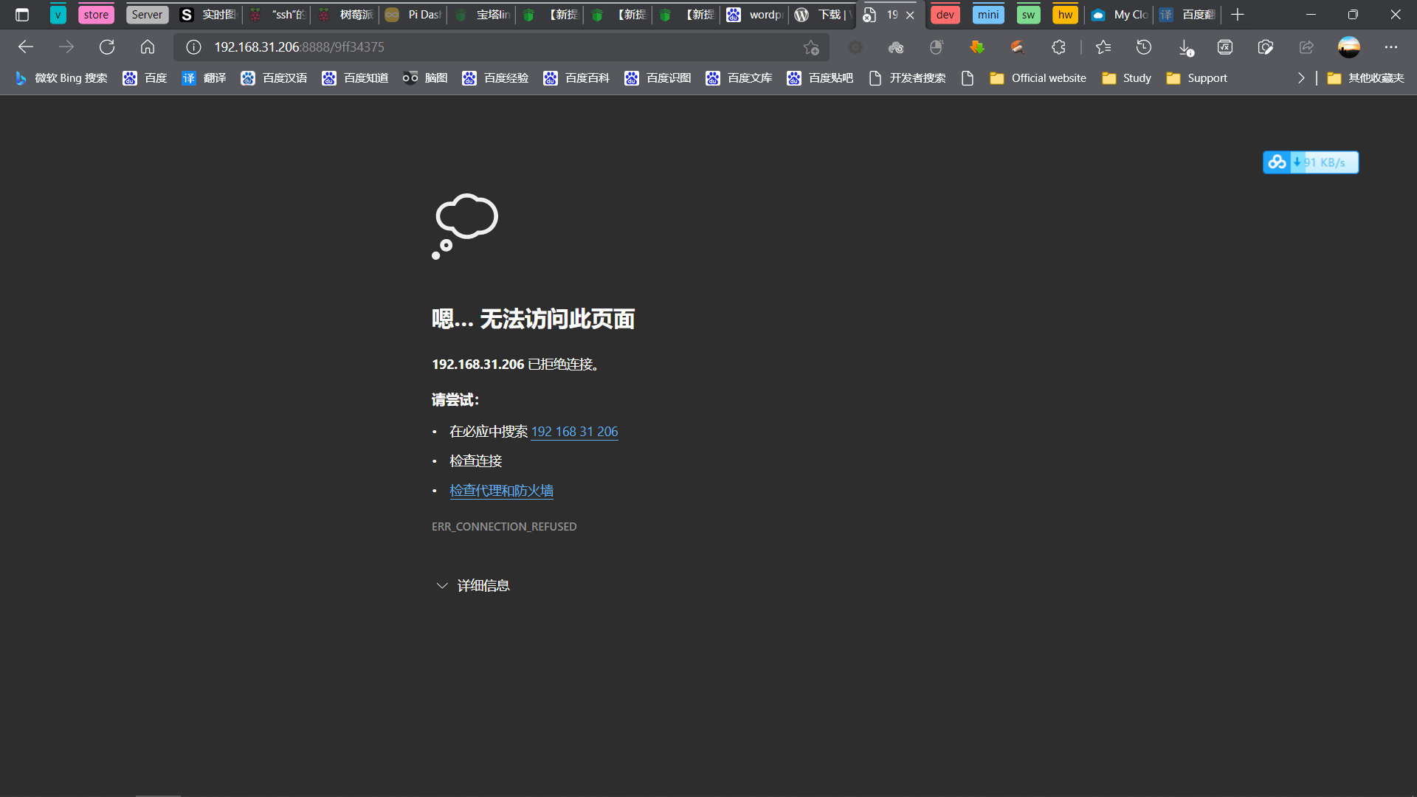The width and height of the screenshot is (1417, 797).
Task: Switch to the My Cloud tab
Action: [x=1119, y=15]
